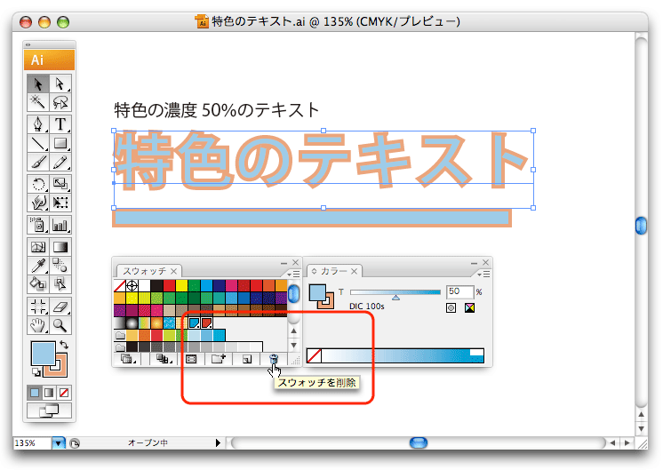
Task: Select the Pen tool
Action: [x=38, y=123]
